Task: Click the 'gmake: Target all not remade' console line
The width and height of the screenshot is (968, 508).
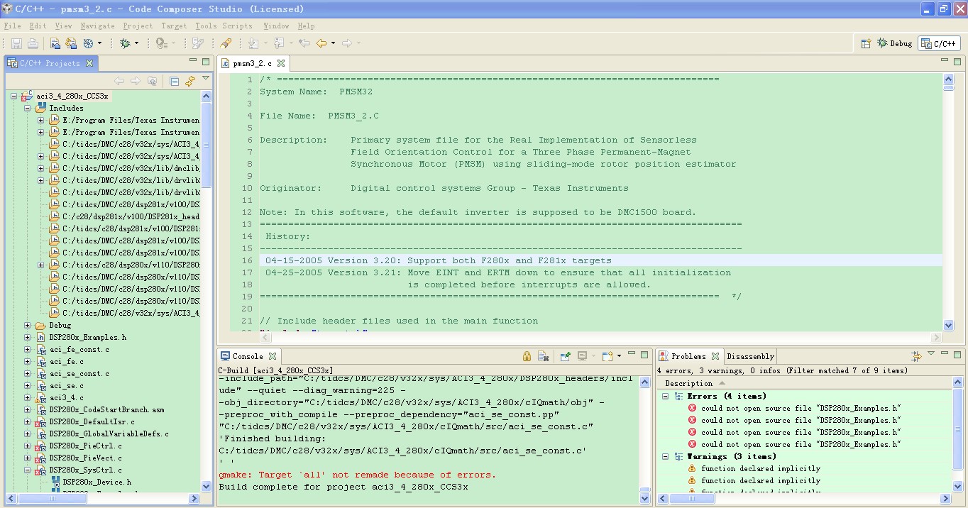Action: 358,475
